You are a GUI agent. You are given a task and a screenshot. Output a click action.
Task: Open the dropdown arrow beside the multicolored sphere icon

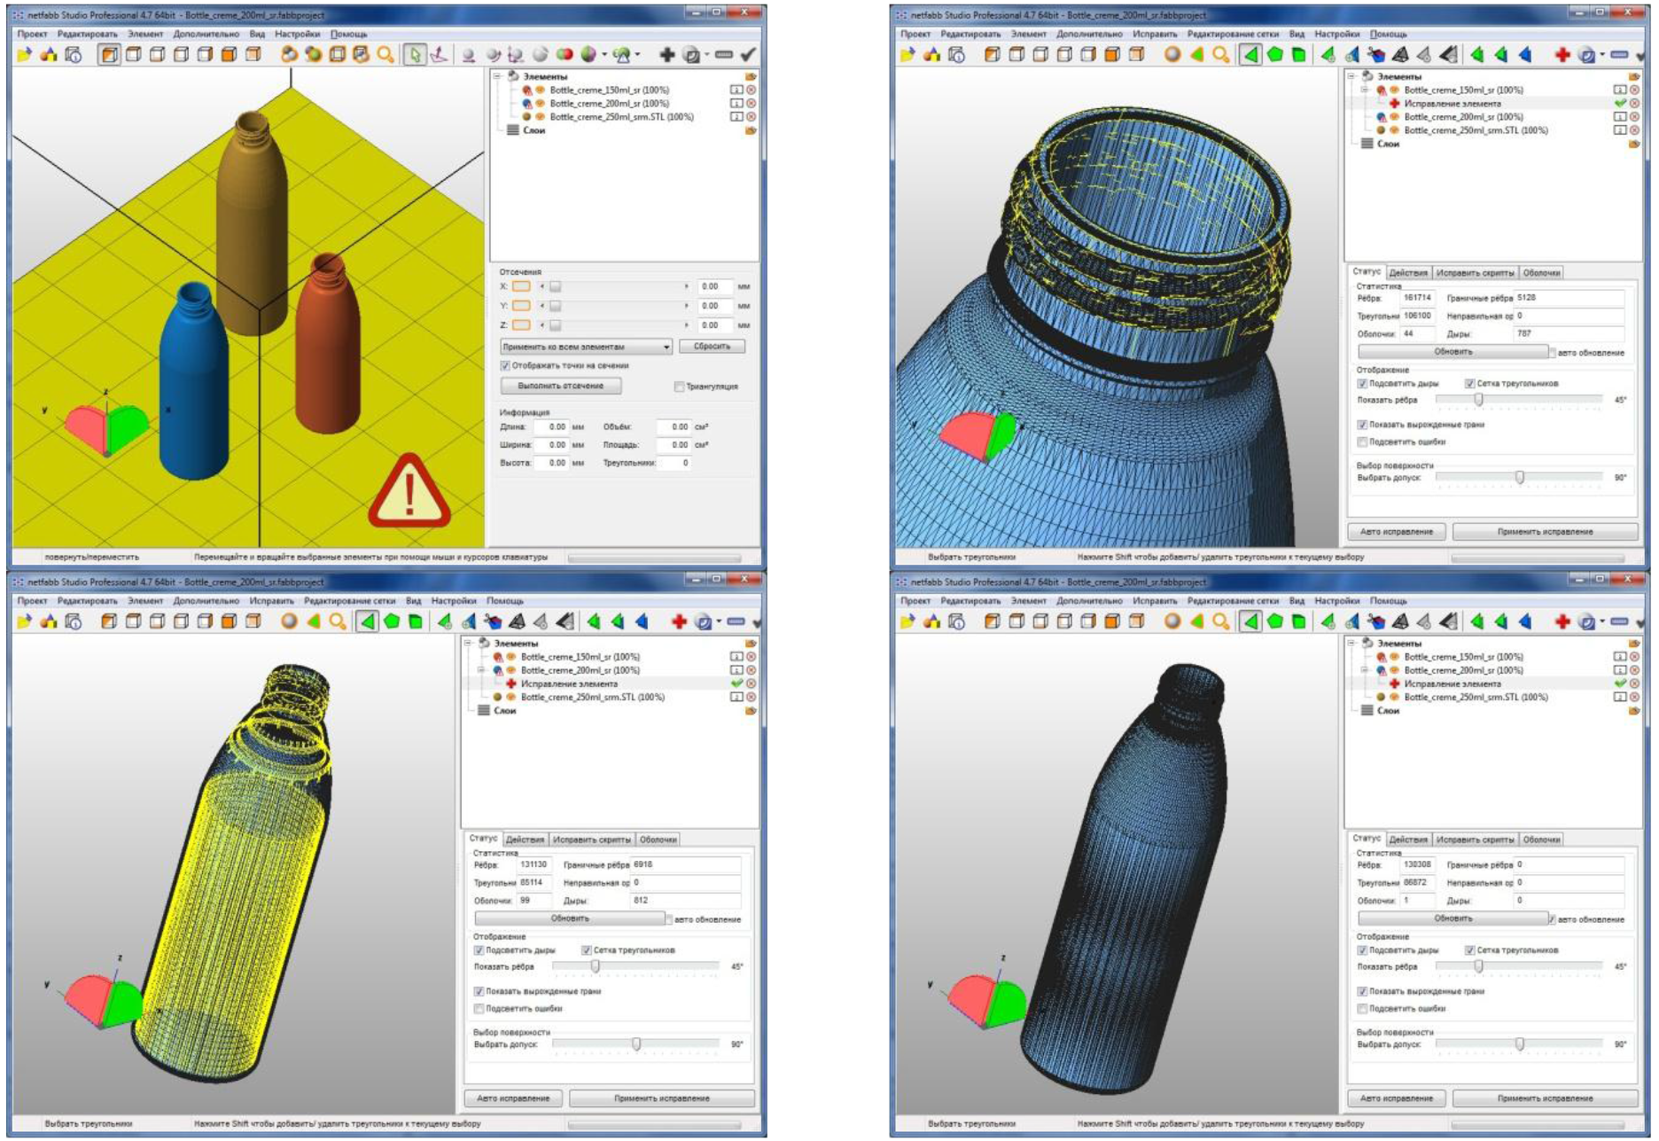tap(604, 55)
